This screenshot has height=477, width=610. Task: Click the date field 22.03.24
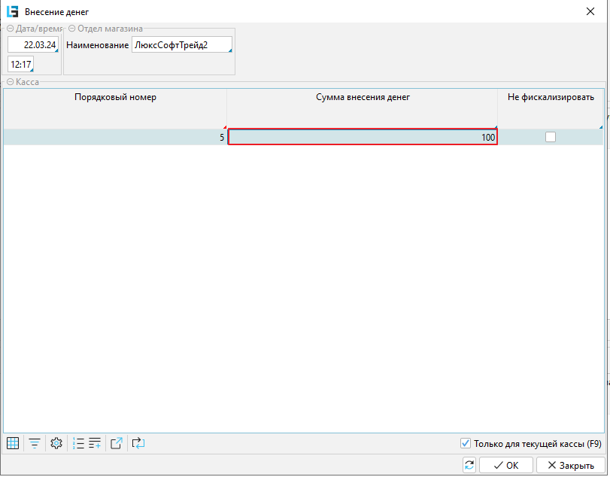[32, 45]
